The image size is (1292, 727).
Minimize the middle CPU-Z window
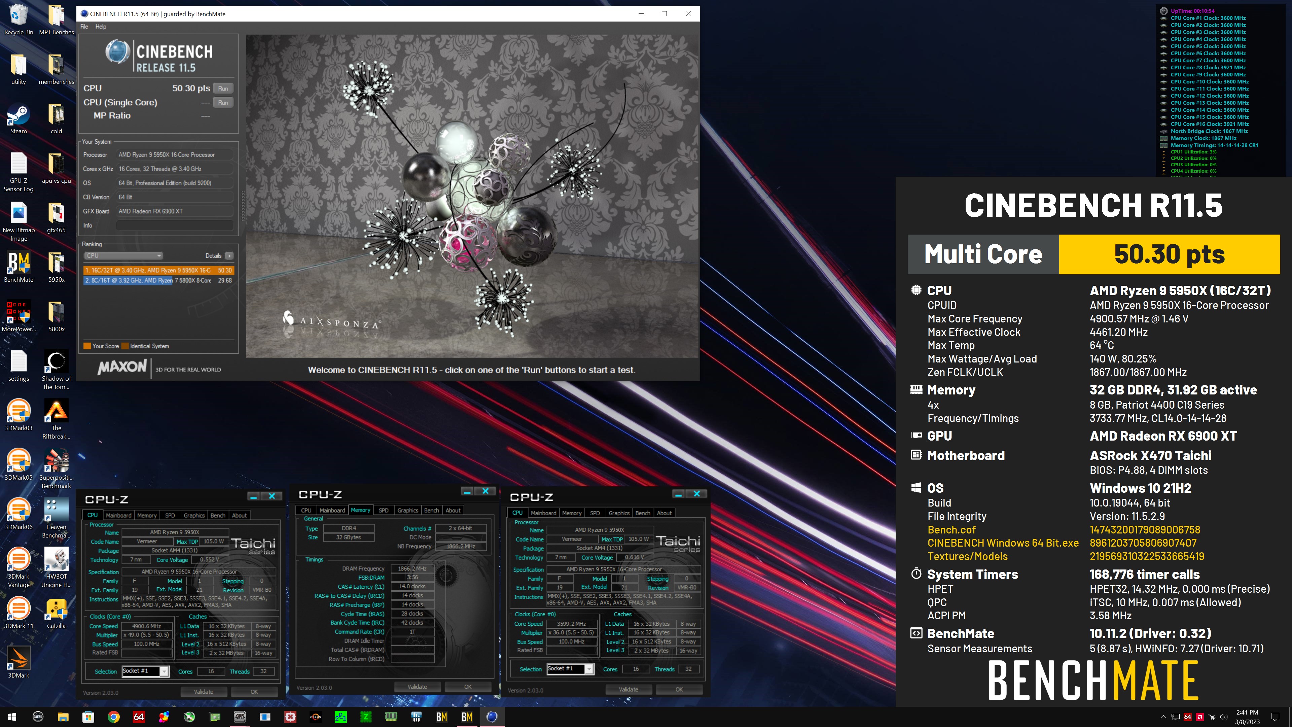(x=467, y=492)
